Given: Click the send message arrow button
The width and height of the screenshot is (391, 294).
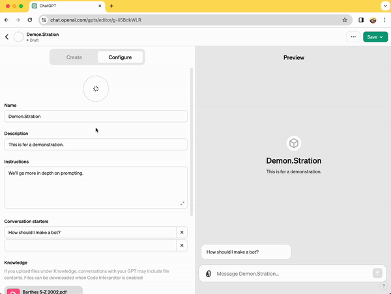Looking at the screenshot, I should coord(377,274).
